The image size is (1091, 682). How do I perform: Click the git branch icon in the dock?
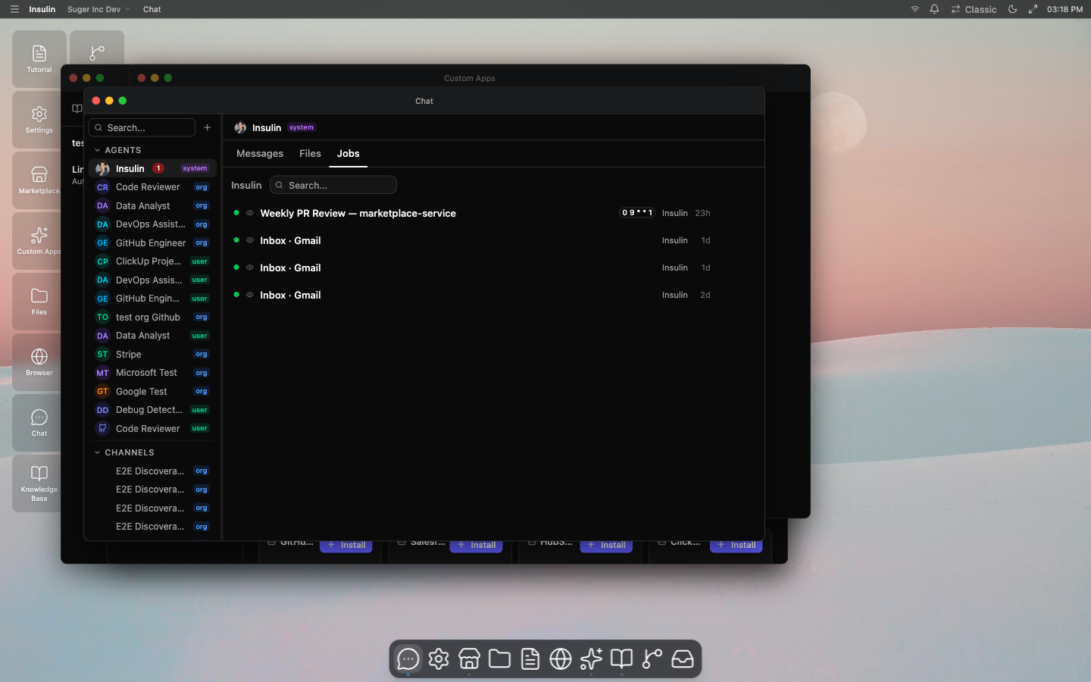pyautogui.click(x=652, y=659)
